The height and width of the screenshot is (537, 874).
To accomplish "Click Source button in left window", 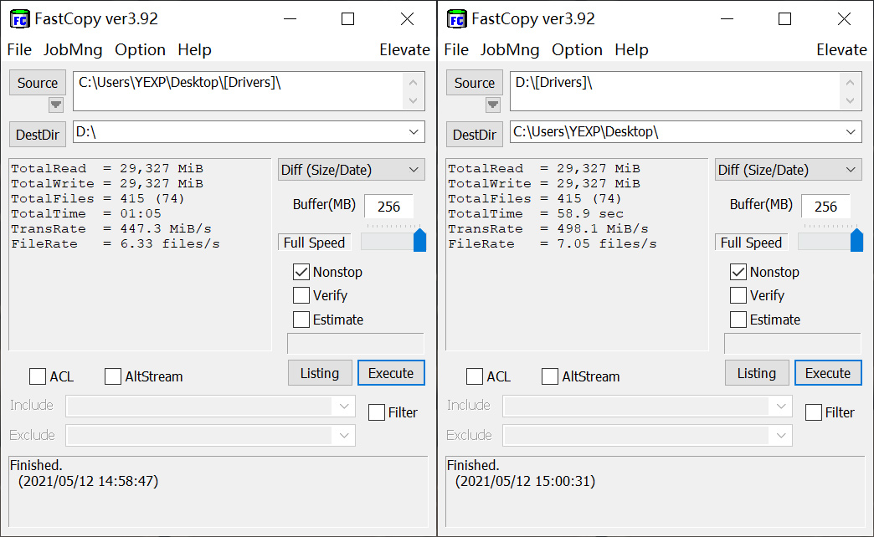I will [x=38, y=83].
